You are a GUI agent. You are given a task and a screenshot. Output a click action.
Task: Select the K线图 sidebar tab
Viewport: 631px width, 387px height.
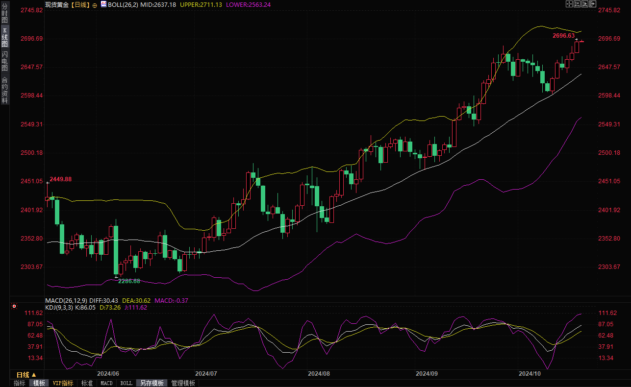[4, 37]
